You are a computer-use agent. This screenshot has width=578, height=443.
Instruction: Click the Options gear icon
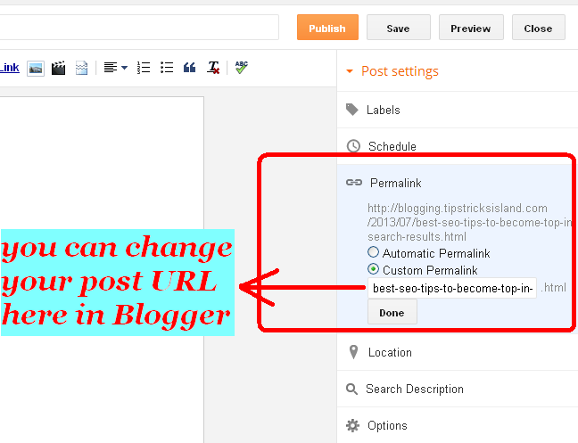coord(352,425)
